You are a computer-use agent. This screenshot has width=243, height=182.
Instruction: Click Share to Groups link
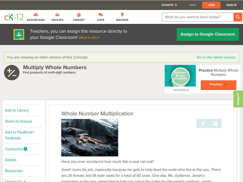pos(19,121)
